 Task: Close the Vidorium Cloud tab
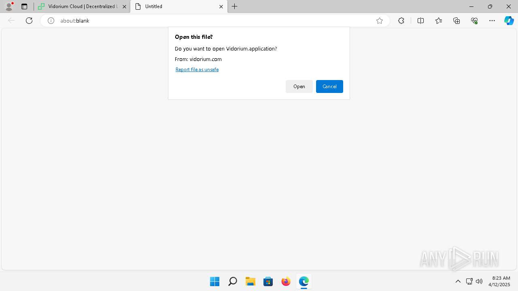point(124,6)
